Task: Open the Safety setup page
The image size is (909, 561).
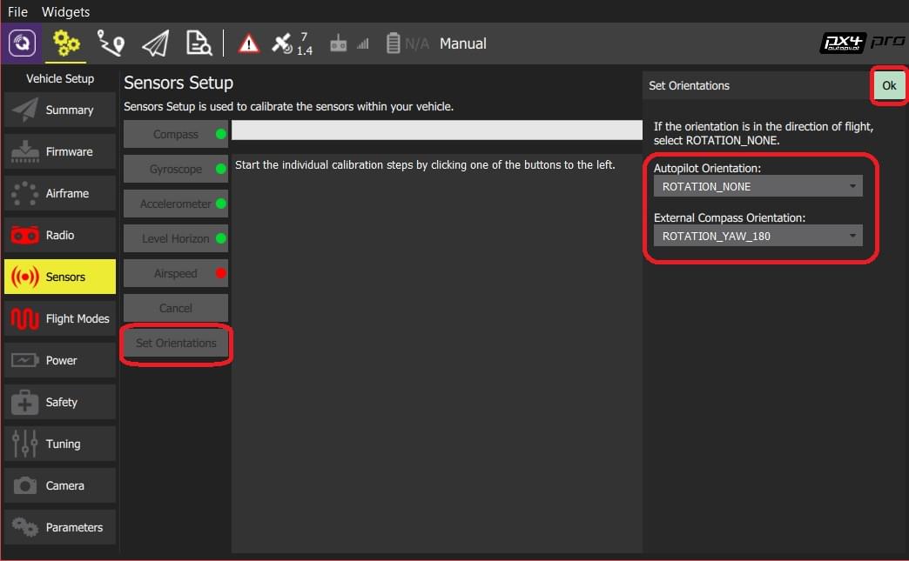Action: [60, 402]
